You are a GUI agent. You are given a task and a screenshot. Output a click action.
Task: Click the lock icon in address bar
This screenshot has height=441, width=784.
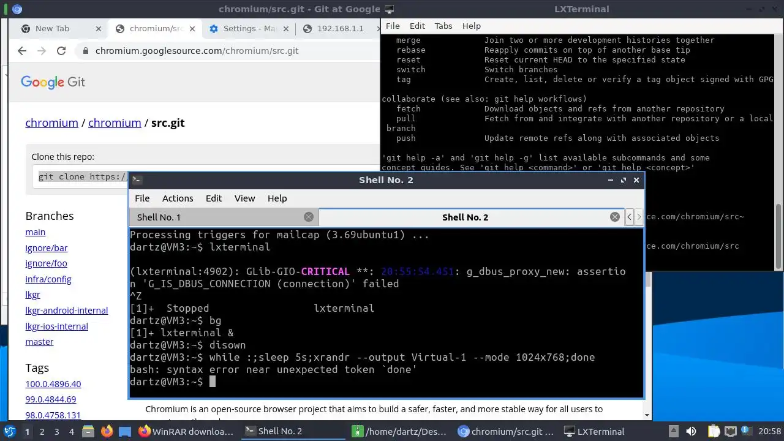tap(85, 51)
